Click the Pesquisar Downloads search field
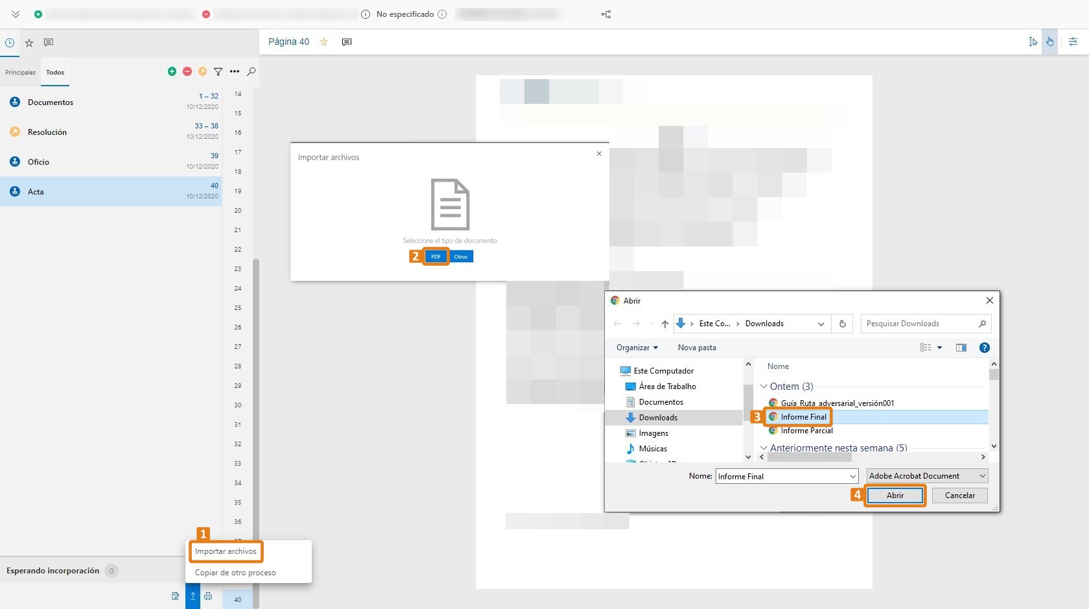The image size is (1089, 609). coord(920,324)
